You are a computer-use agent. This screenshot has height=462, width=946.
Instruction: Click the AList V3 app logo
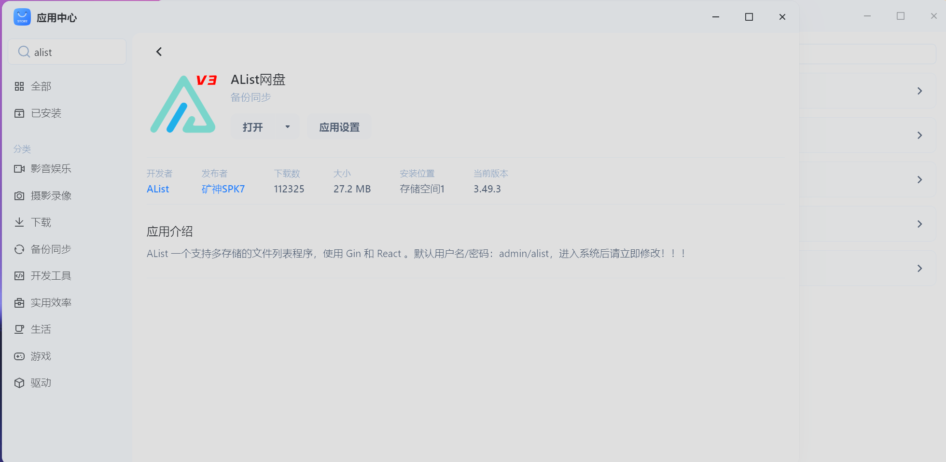(x=183, y=104)
